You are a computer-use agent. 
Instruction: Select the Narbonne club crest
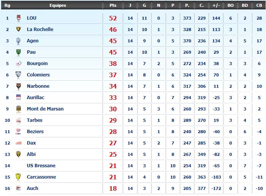(19, 86)
